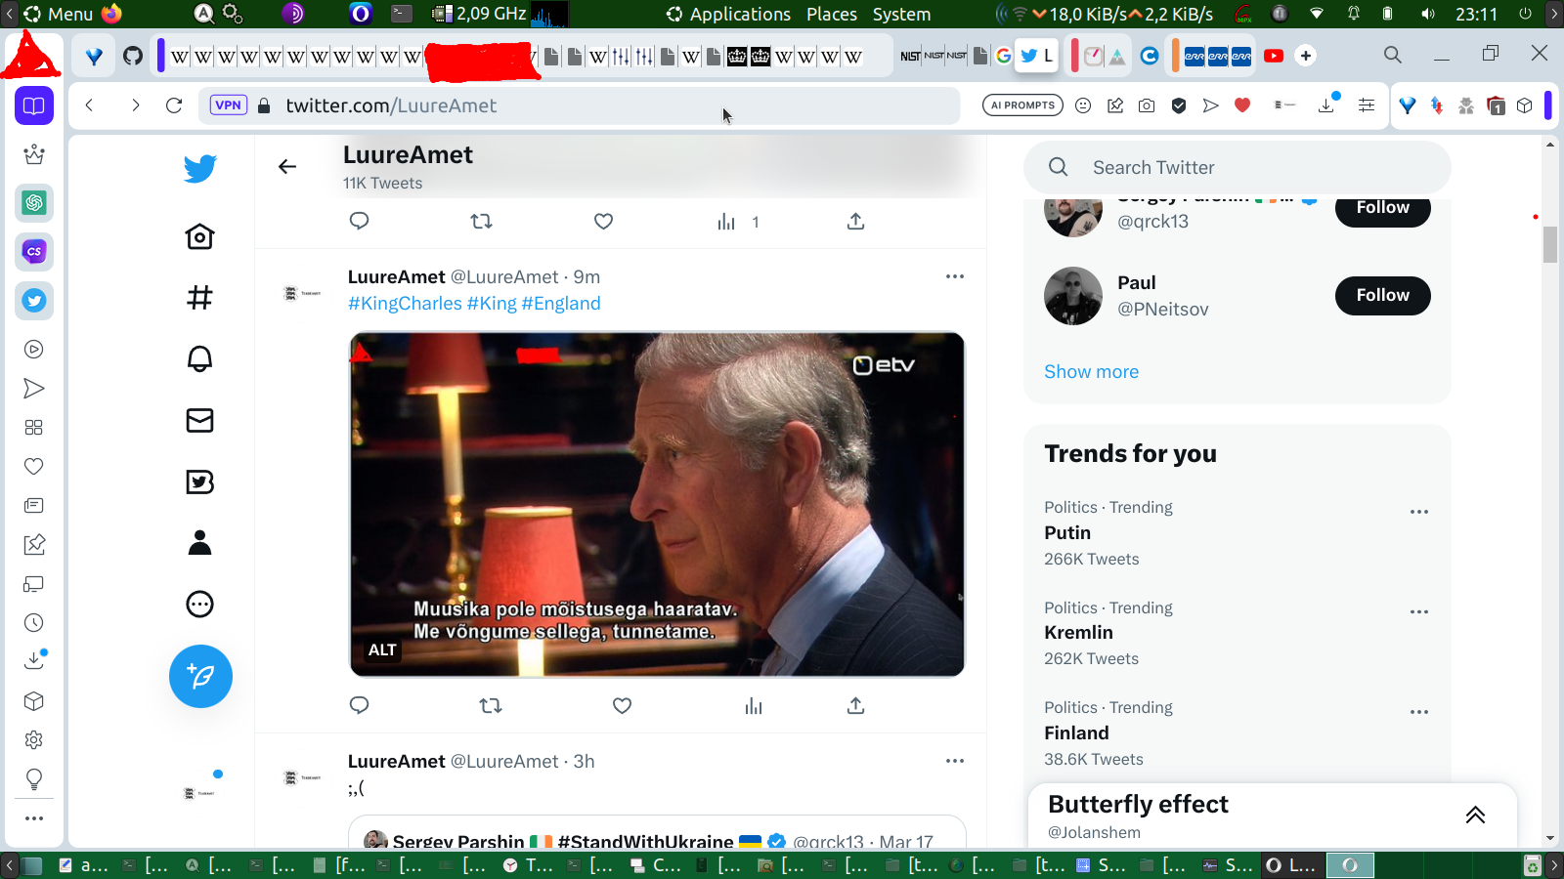Open More circle menu in navigation
The image size is (1564, 879).
[x=199, y=604]
